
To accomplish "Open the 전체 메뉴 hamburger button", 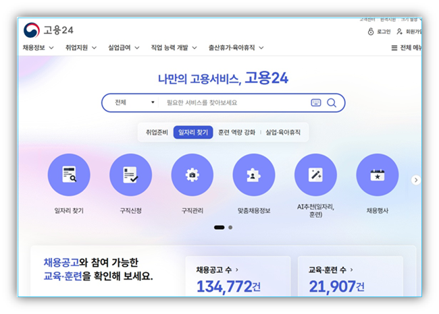I will 407,48.
